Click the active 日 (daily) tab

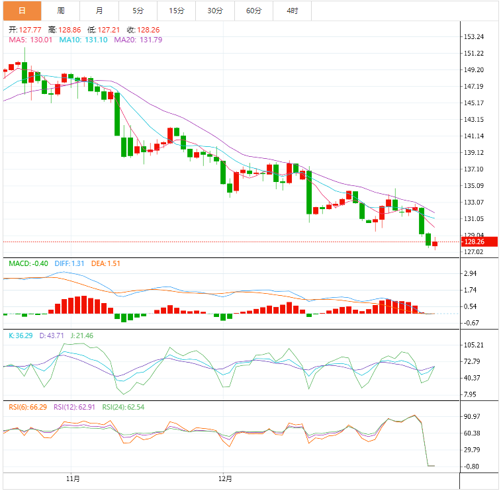coord(22,11)
